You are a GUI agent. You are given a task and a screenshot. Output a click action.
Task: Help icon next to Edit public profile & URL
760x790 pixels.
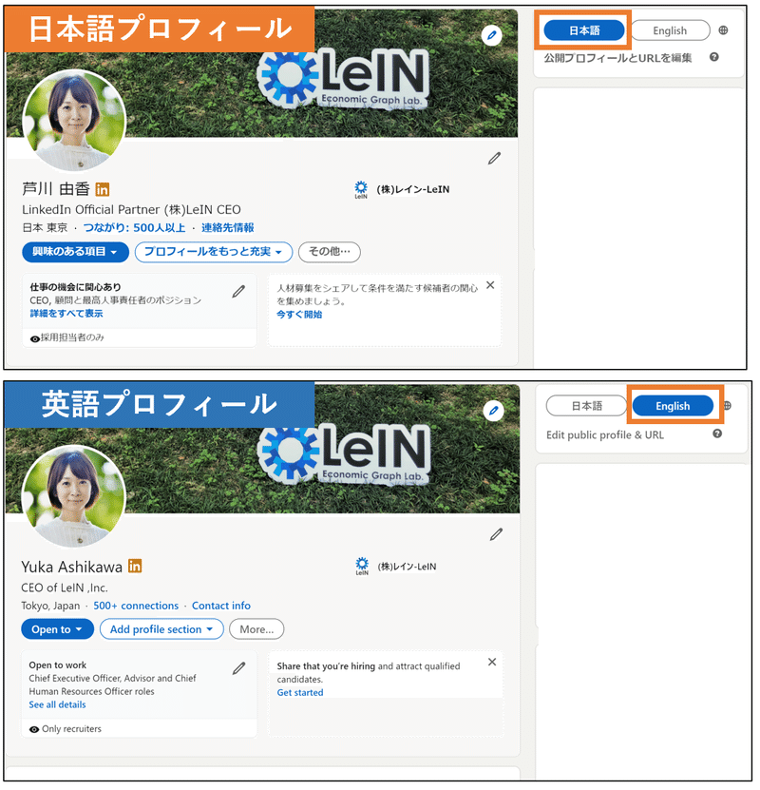(x=717, y=434)
